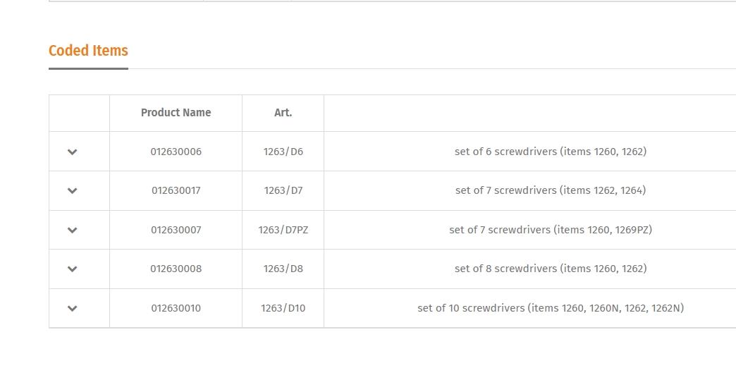
Task: Expand the 1263/D7PZ row chevron
Action: 72,230
